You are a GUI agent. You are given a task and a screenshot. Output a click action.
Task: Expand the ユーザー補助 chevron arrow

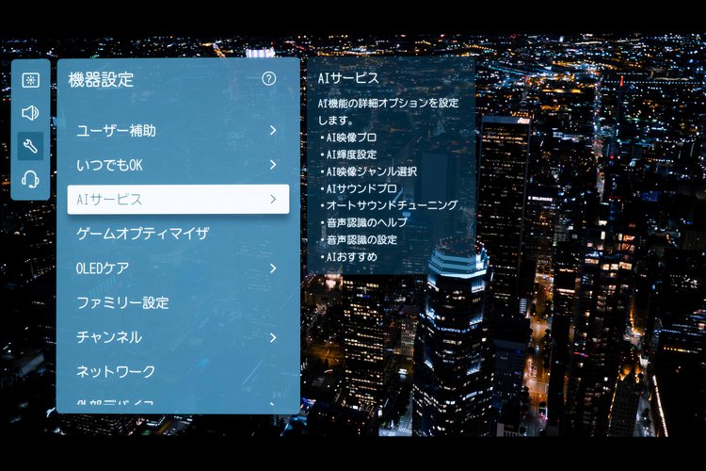[272, 130]
